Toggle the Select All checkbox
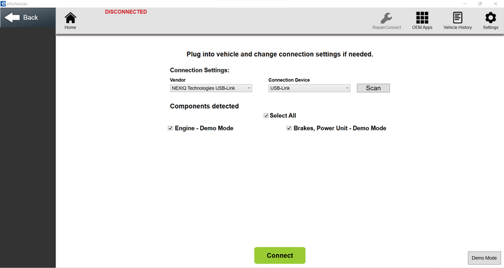504x268 pixels. (266, 116)
